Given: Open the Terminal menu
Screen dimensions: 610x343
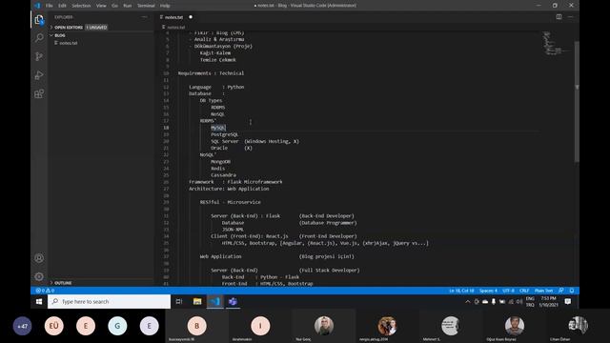Looking at the screenshot, I should [146, 6].
